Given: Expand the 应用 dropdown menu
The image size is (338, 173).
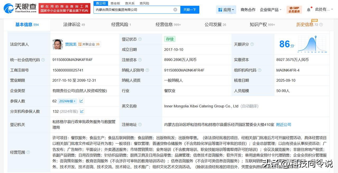Looking at the screenshot, I should pos(226,10).
